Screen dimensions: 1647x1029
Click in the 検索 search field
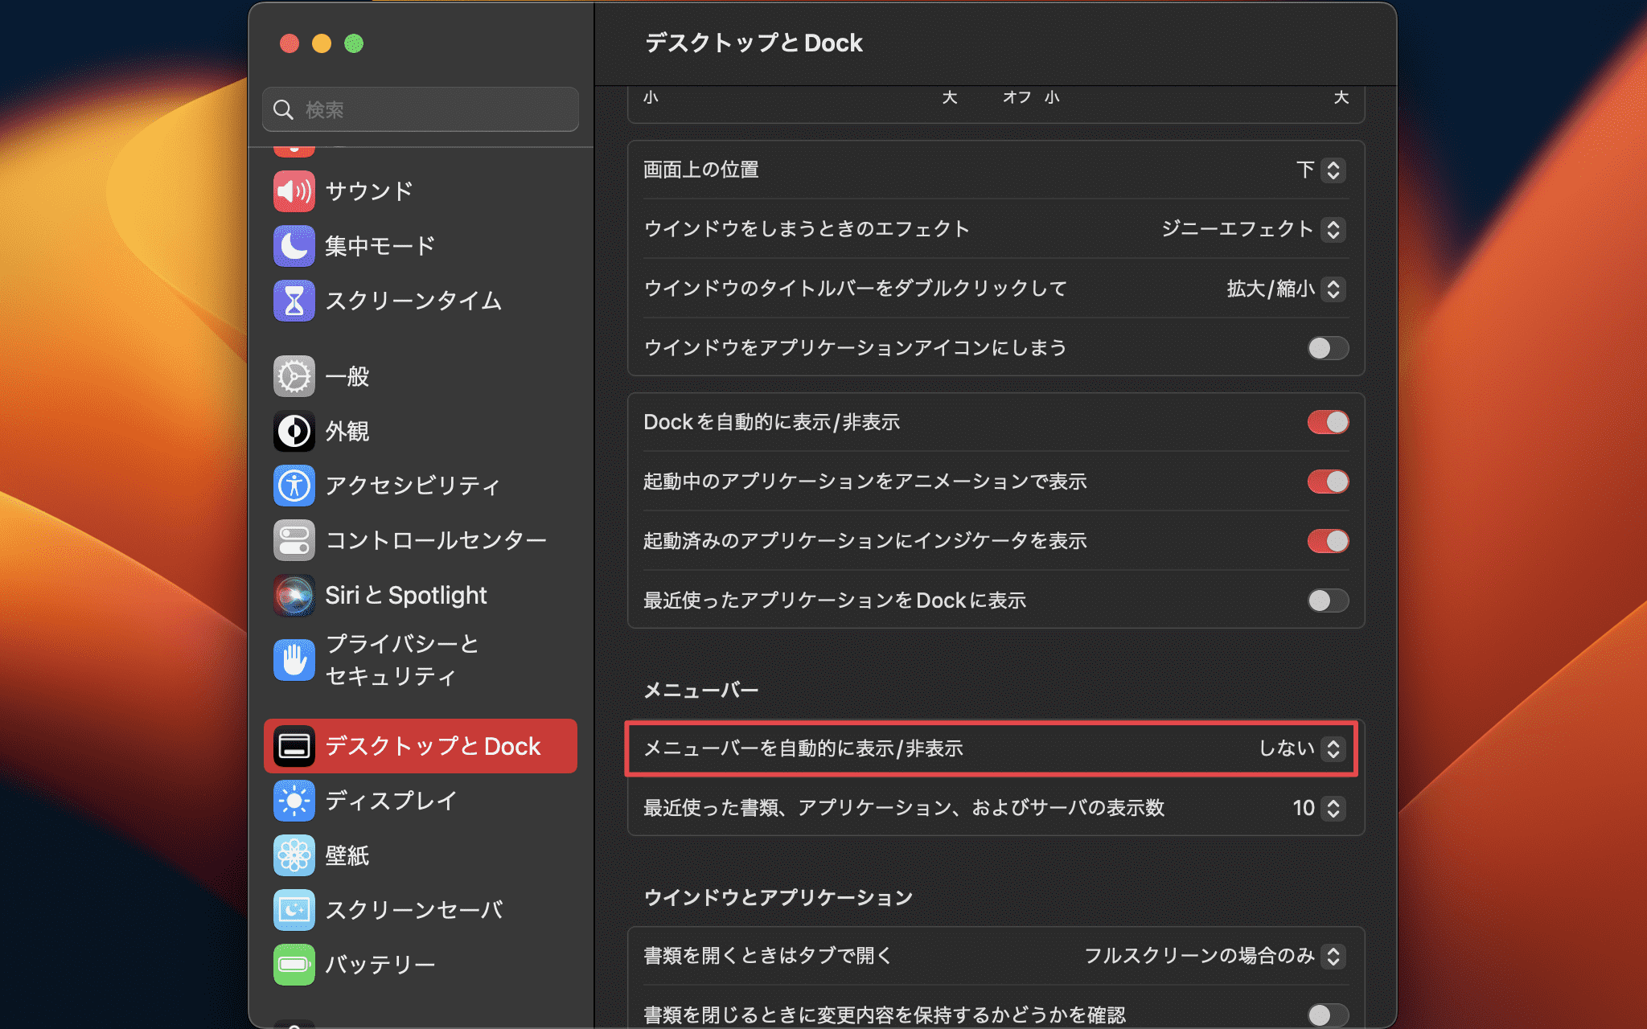[x=421, y=109]
